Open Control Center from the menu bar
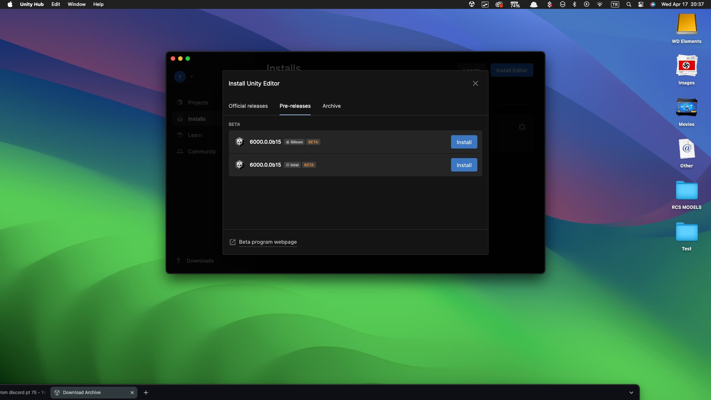This screenshot has height=400, width=711. (641, 4)
